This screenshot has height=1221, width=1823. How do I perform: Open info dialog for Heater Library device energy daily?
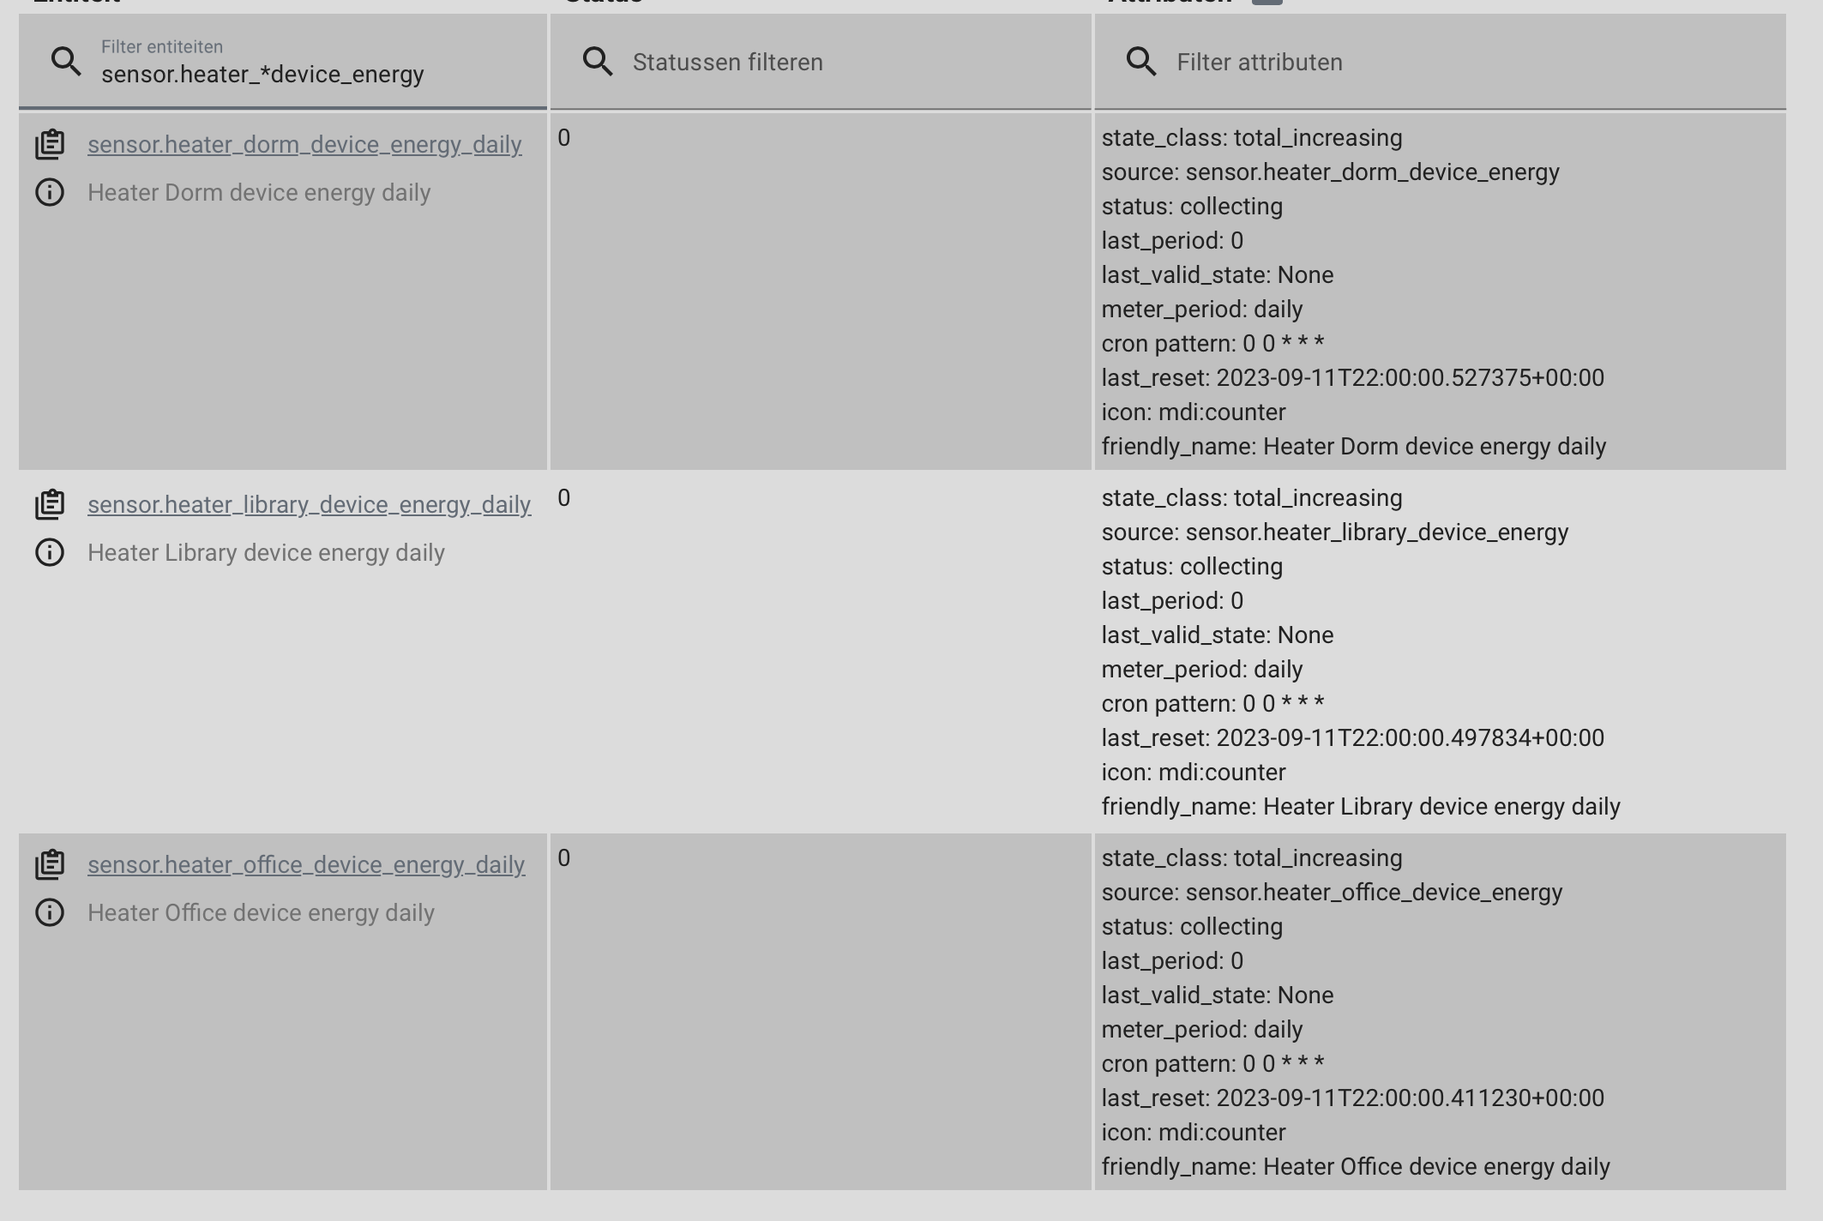pos(51,552)
